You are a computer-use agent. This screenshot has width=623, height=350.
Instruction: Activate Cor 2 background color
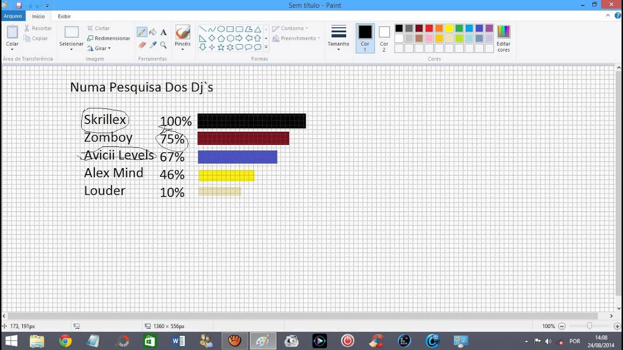tap(384, 38)
